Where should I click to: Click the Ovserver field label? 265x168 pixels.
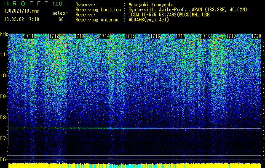click(86, 5)
